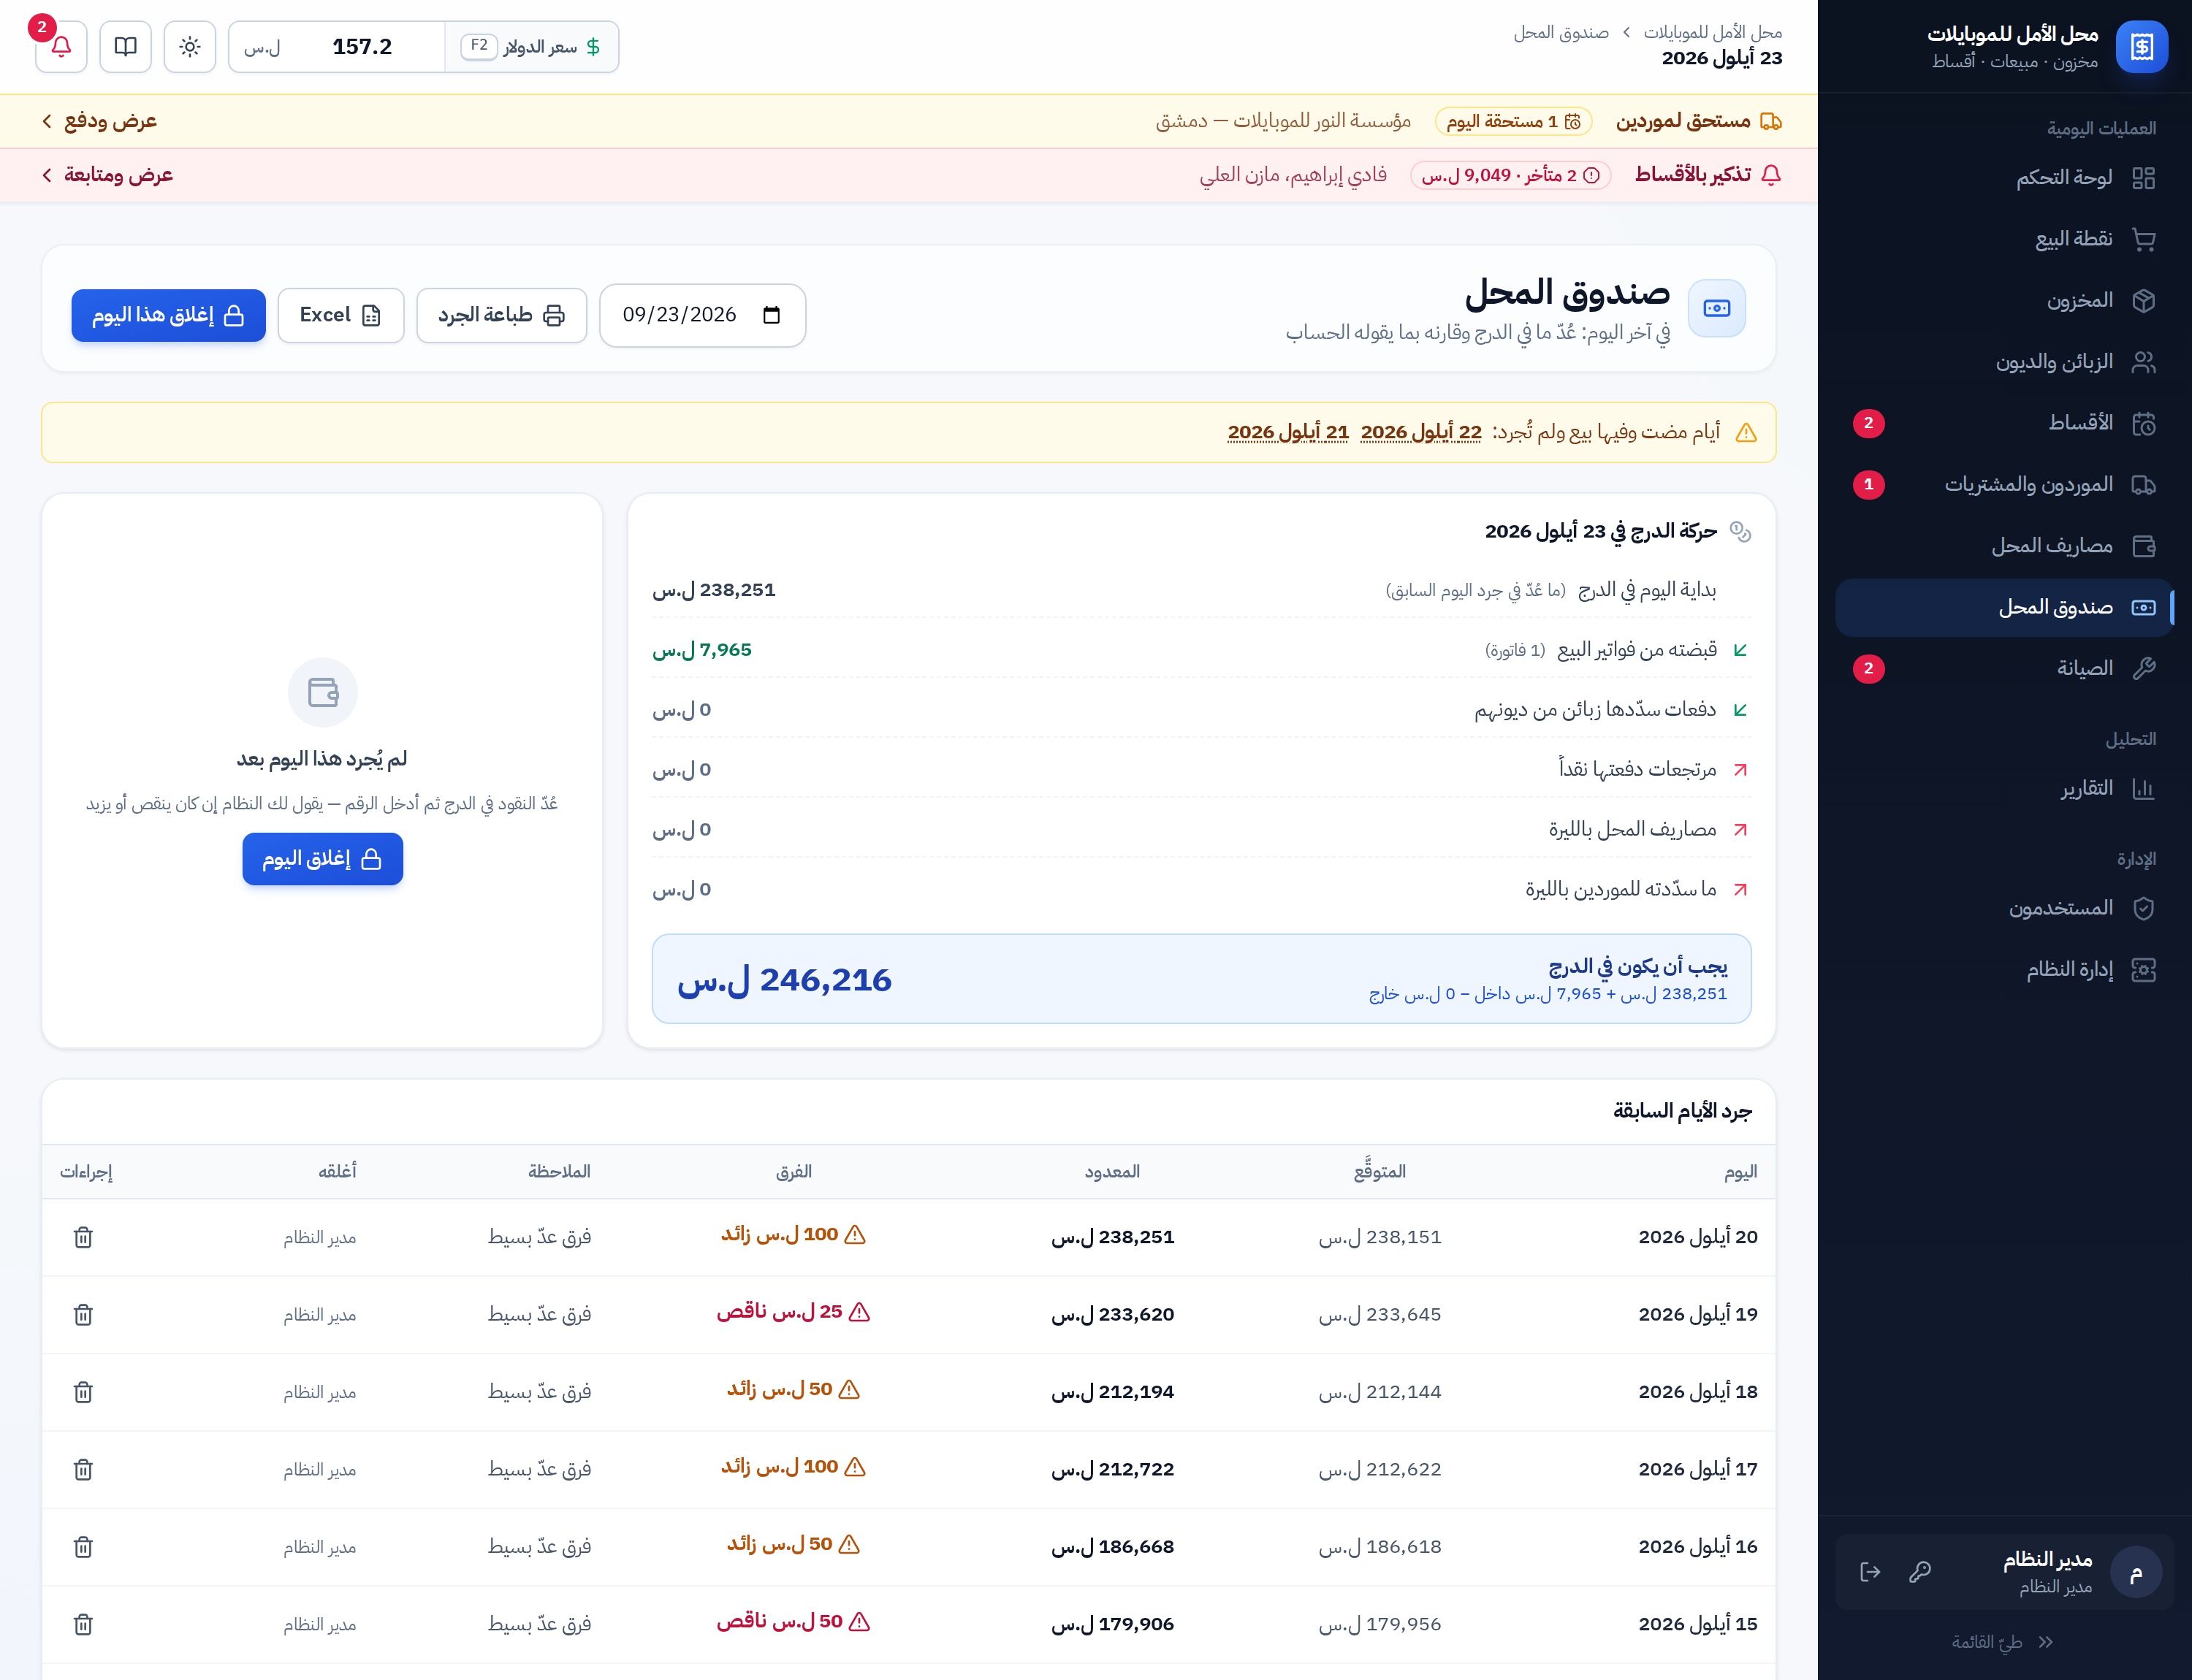Click the المستخدمون shield icon
The image size is (2192, 1680).
pos(2143,908)
